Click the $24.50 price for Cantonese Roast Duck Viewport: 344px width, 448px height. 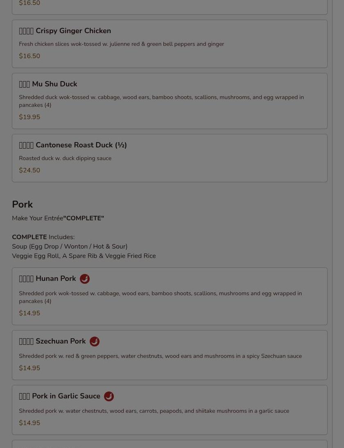coord(29,170)
